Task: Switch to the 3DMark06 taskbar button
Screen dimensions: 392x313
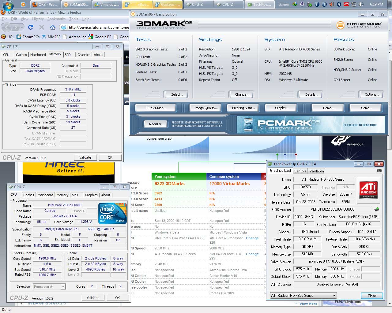Action: pos(76,4)
